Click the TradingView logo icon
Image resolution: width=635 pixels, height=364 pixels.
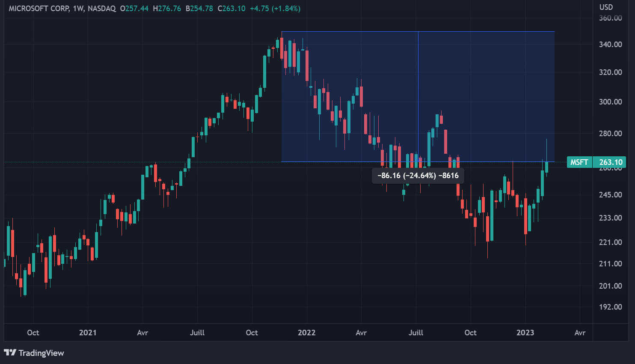(10, 353)
